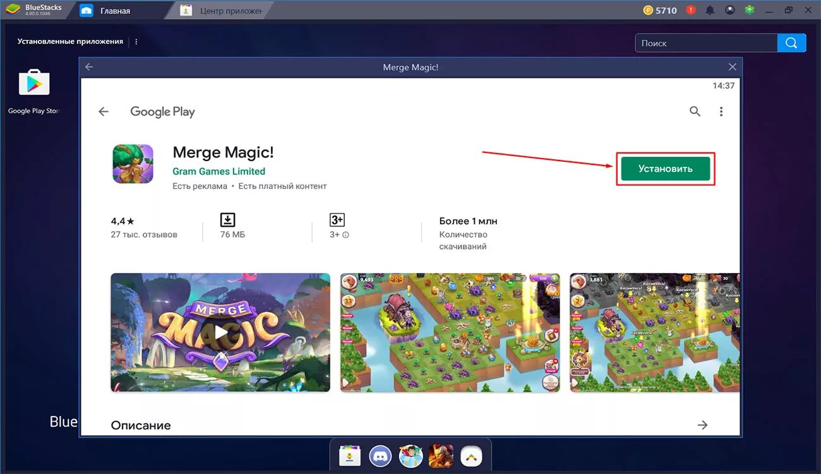Viewport: 821px width, 474px height.
Task: Click the Merge Magic! app title
Action: (x=223, y=152)
